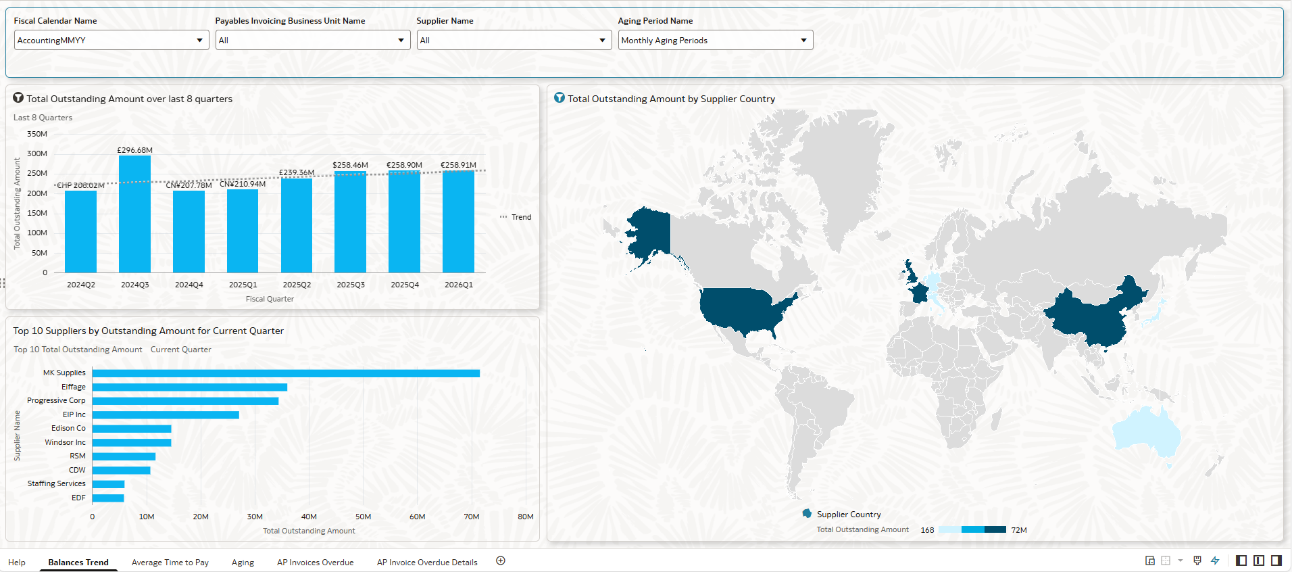1292x572 pixels.
Task: Click the "Current Quarter" subtitle text
Action: click(181, 350)
